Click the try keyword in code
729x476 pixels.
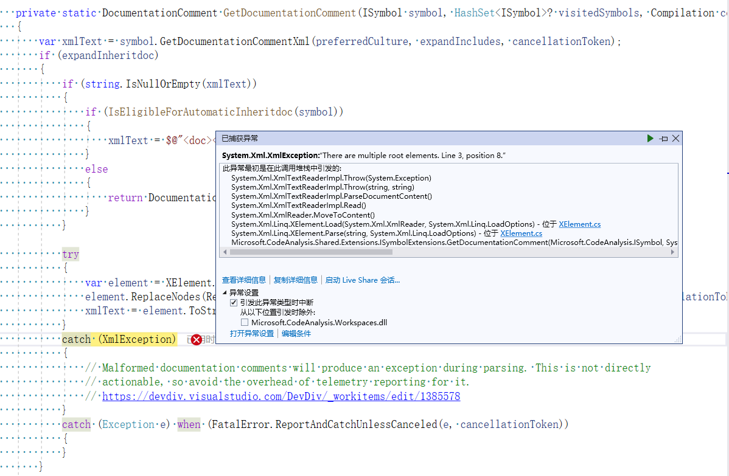coord(71,255)
